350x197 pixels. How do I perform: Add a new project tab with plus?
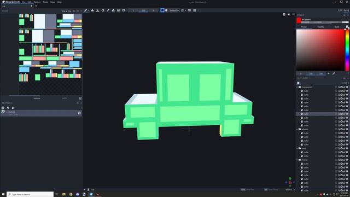coord(36,6)
